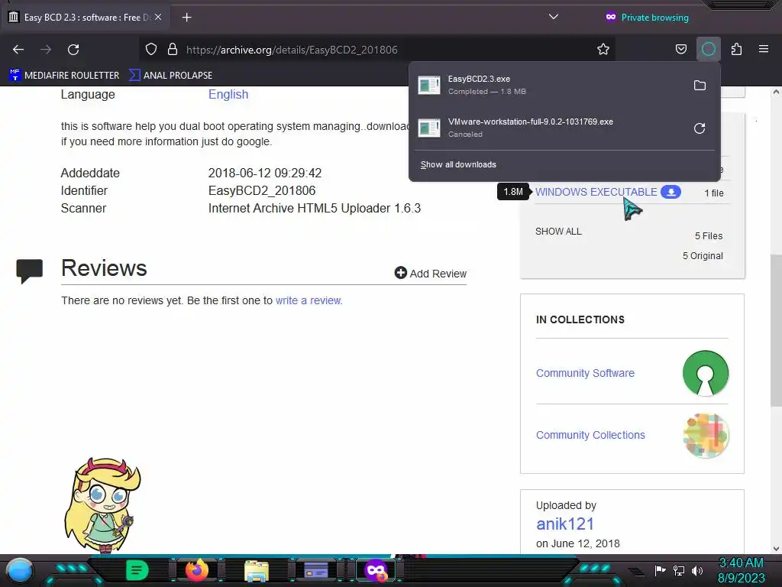This screenshot has height=587, width=782.
Task: Toggle the downloads panel button
Action: (x=708, y=50)
